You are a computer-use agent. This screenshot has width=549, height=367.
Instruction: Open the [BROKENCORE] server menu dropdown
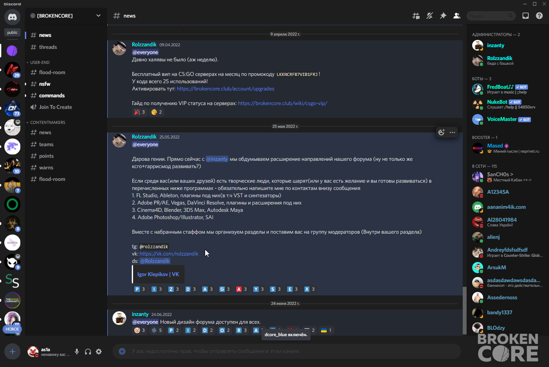pos(66,16)
